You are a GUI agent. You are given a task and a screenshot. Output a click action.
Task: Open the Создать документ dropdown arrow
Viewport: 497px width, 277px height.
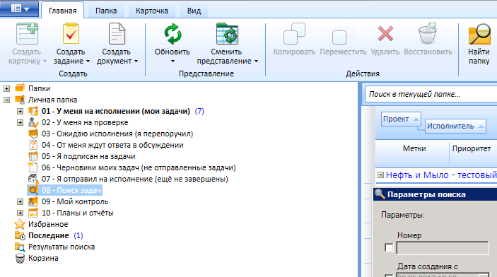coord(136,61)
